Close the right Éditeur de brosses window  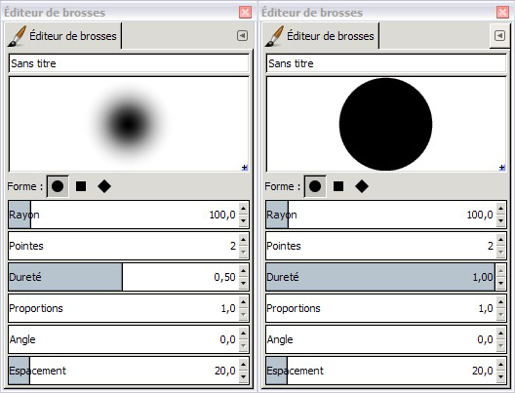pyautogui.click(x=502, y=12)
